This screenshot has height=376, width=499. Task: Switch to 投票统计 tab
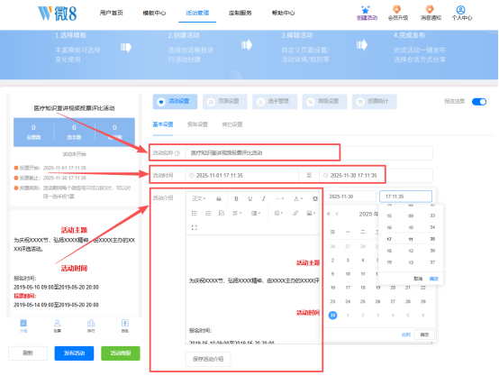click(x=375, y=101)
